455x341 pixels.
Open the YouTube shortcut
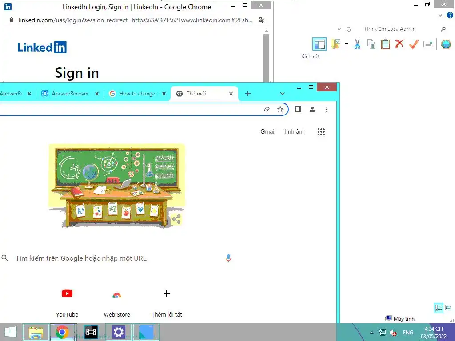67,303
